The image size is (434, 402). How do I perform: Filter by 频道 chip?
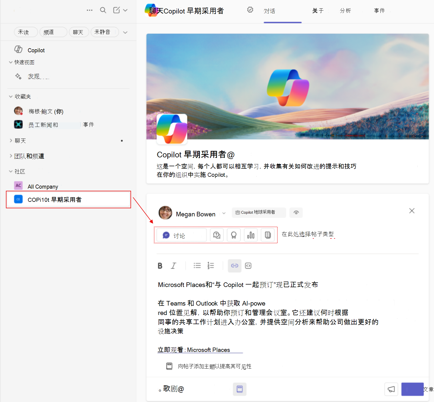(x=53, y=32)
